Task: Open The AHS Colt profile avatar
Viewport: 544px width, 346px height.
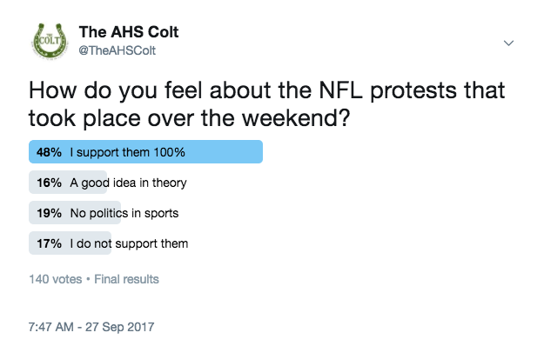Action: (50, 41)
